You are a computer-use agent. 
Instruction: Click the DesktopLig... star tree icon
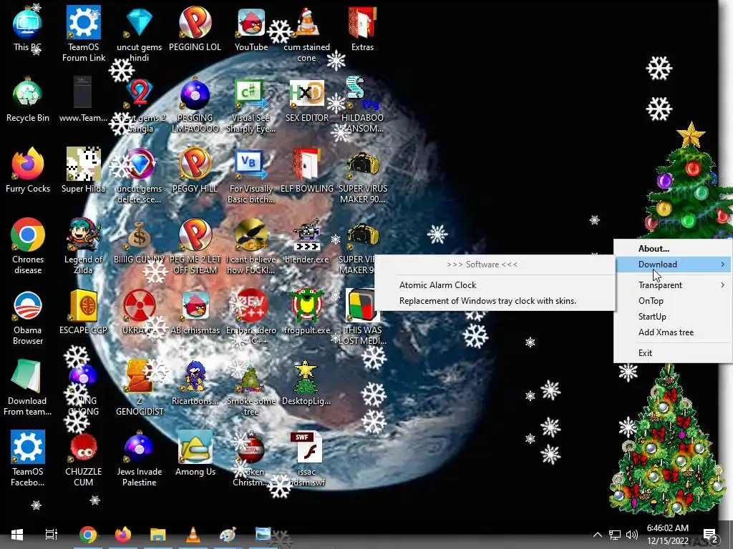306,383
